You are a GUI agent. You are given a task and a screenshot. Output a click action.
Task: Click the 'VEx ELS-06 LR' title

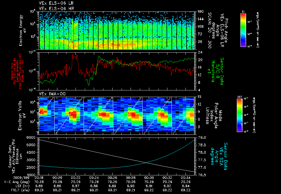coord(56,3)
